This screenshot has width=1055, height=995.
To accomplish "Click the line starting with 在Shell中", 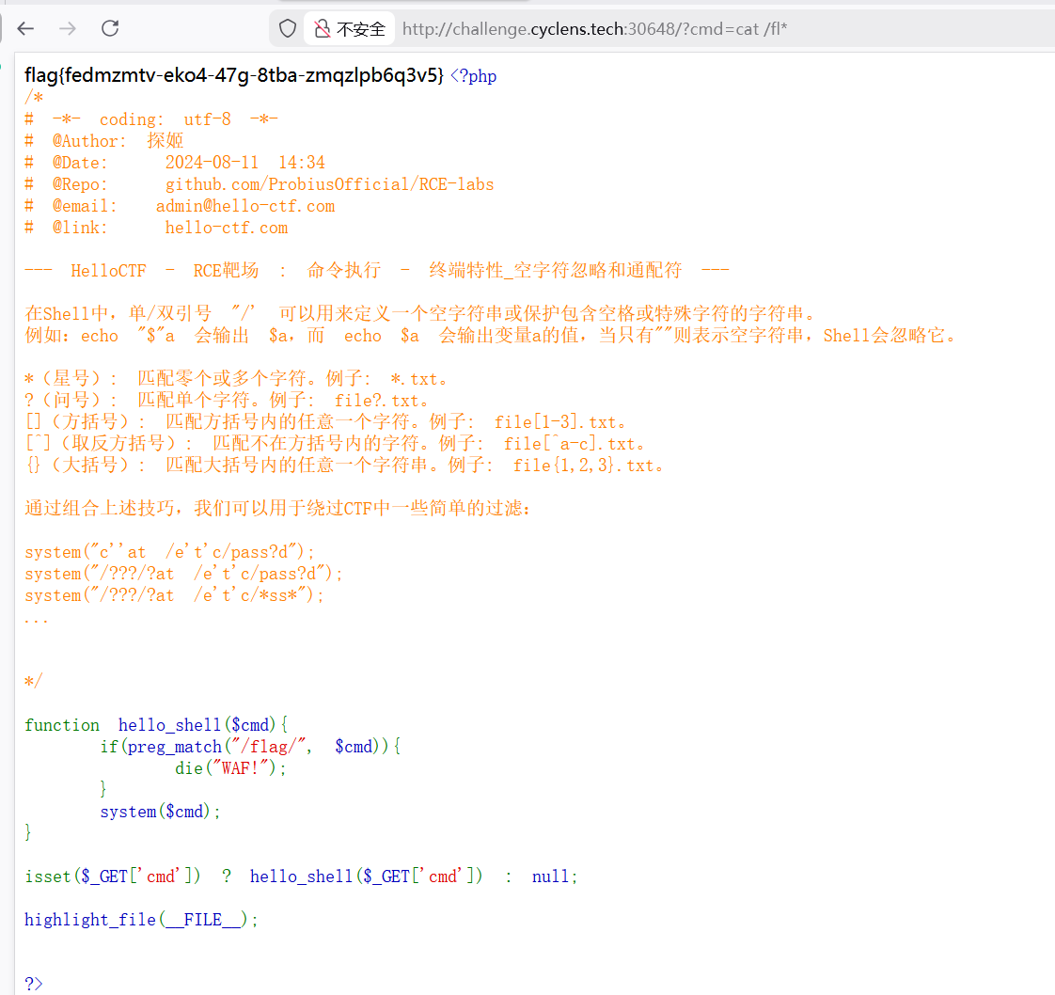I will pos(420,313).
